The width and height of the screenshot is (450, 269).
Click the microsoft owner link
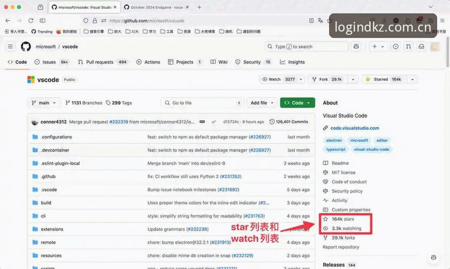coord(45,47)
